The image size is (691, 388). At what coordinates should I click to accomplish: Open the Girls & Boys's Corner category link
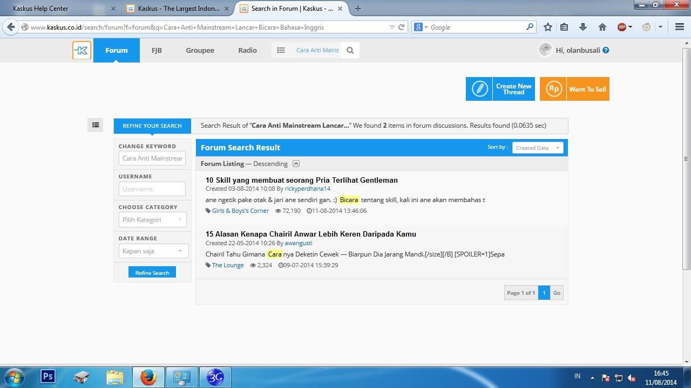pos(240,211)
